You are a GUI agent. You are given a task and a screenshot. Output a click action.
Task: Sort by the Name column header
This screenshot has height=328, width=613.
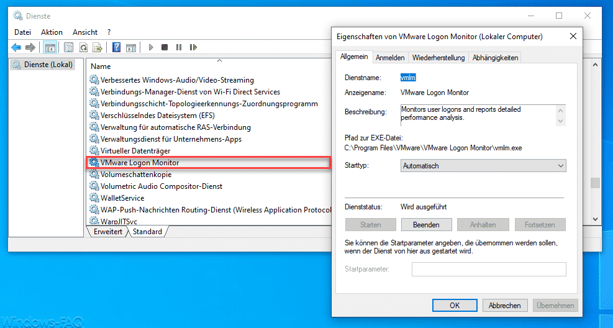pos(101,66)
